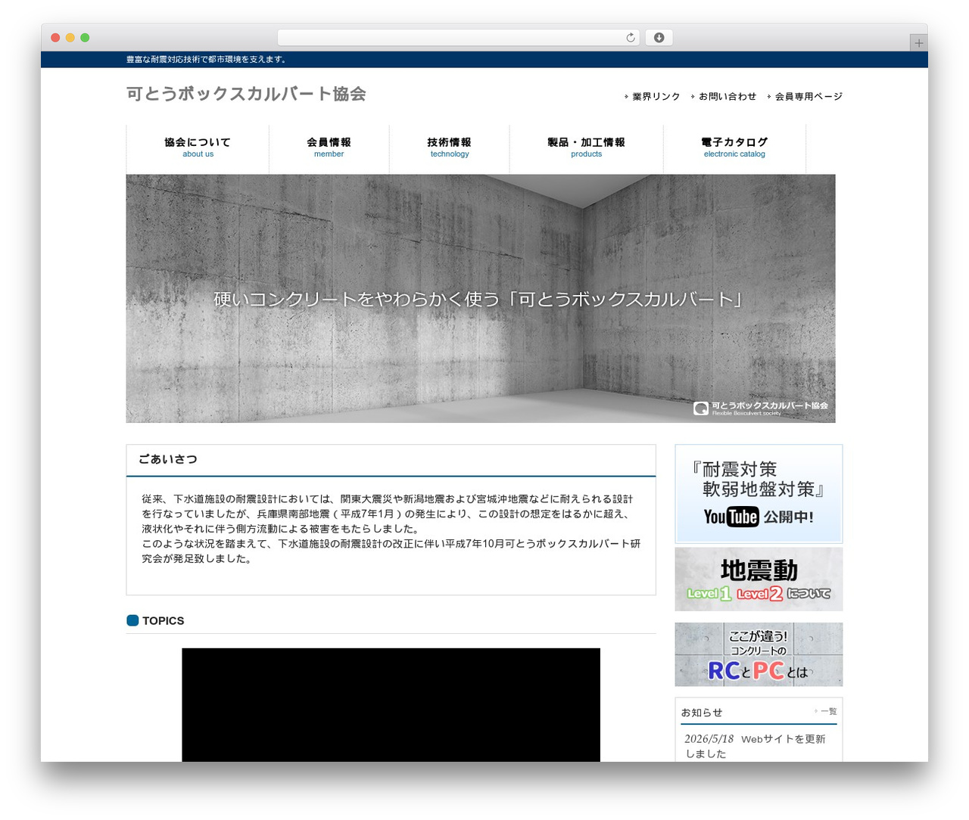The height and width of the screenshot is (820, 969).
Task: Open the 技術情報 technology menu
Action: coord(450,148)
